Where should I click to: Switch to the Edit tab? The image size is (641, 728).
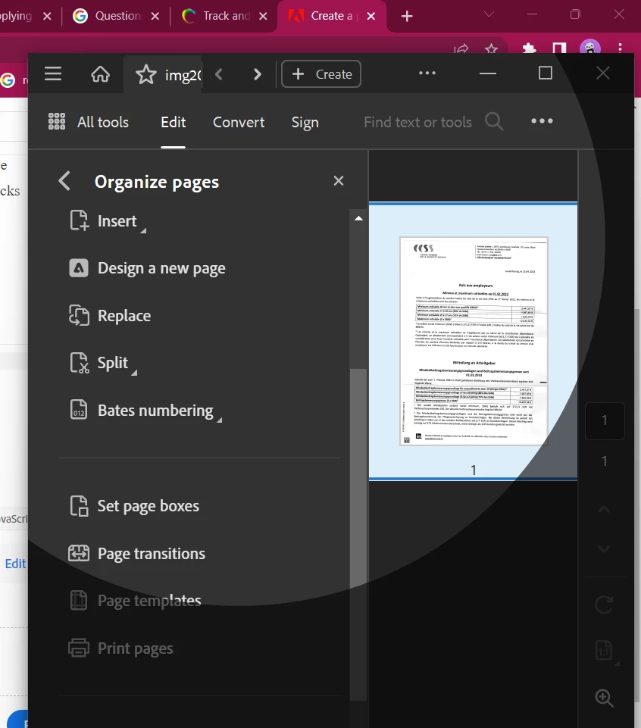(x=174, y=122)
